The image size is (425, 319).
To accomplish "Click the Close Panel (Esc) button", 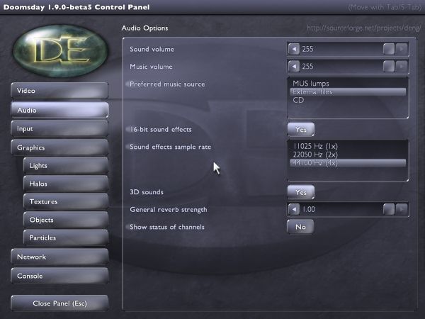I will point(59,303).
